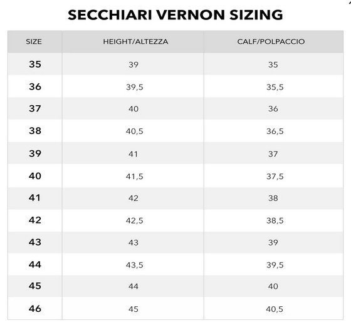The image size is (351, 325).
Task: Select the size 41 row label
Action: click(34, 198)
